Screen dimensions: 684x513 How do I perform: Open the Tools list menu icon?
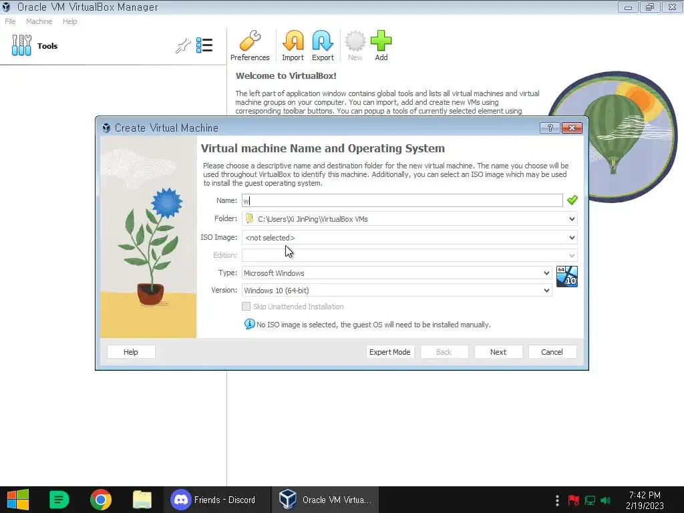pyautogui.click(x=204, y=45)
